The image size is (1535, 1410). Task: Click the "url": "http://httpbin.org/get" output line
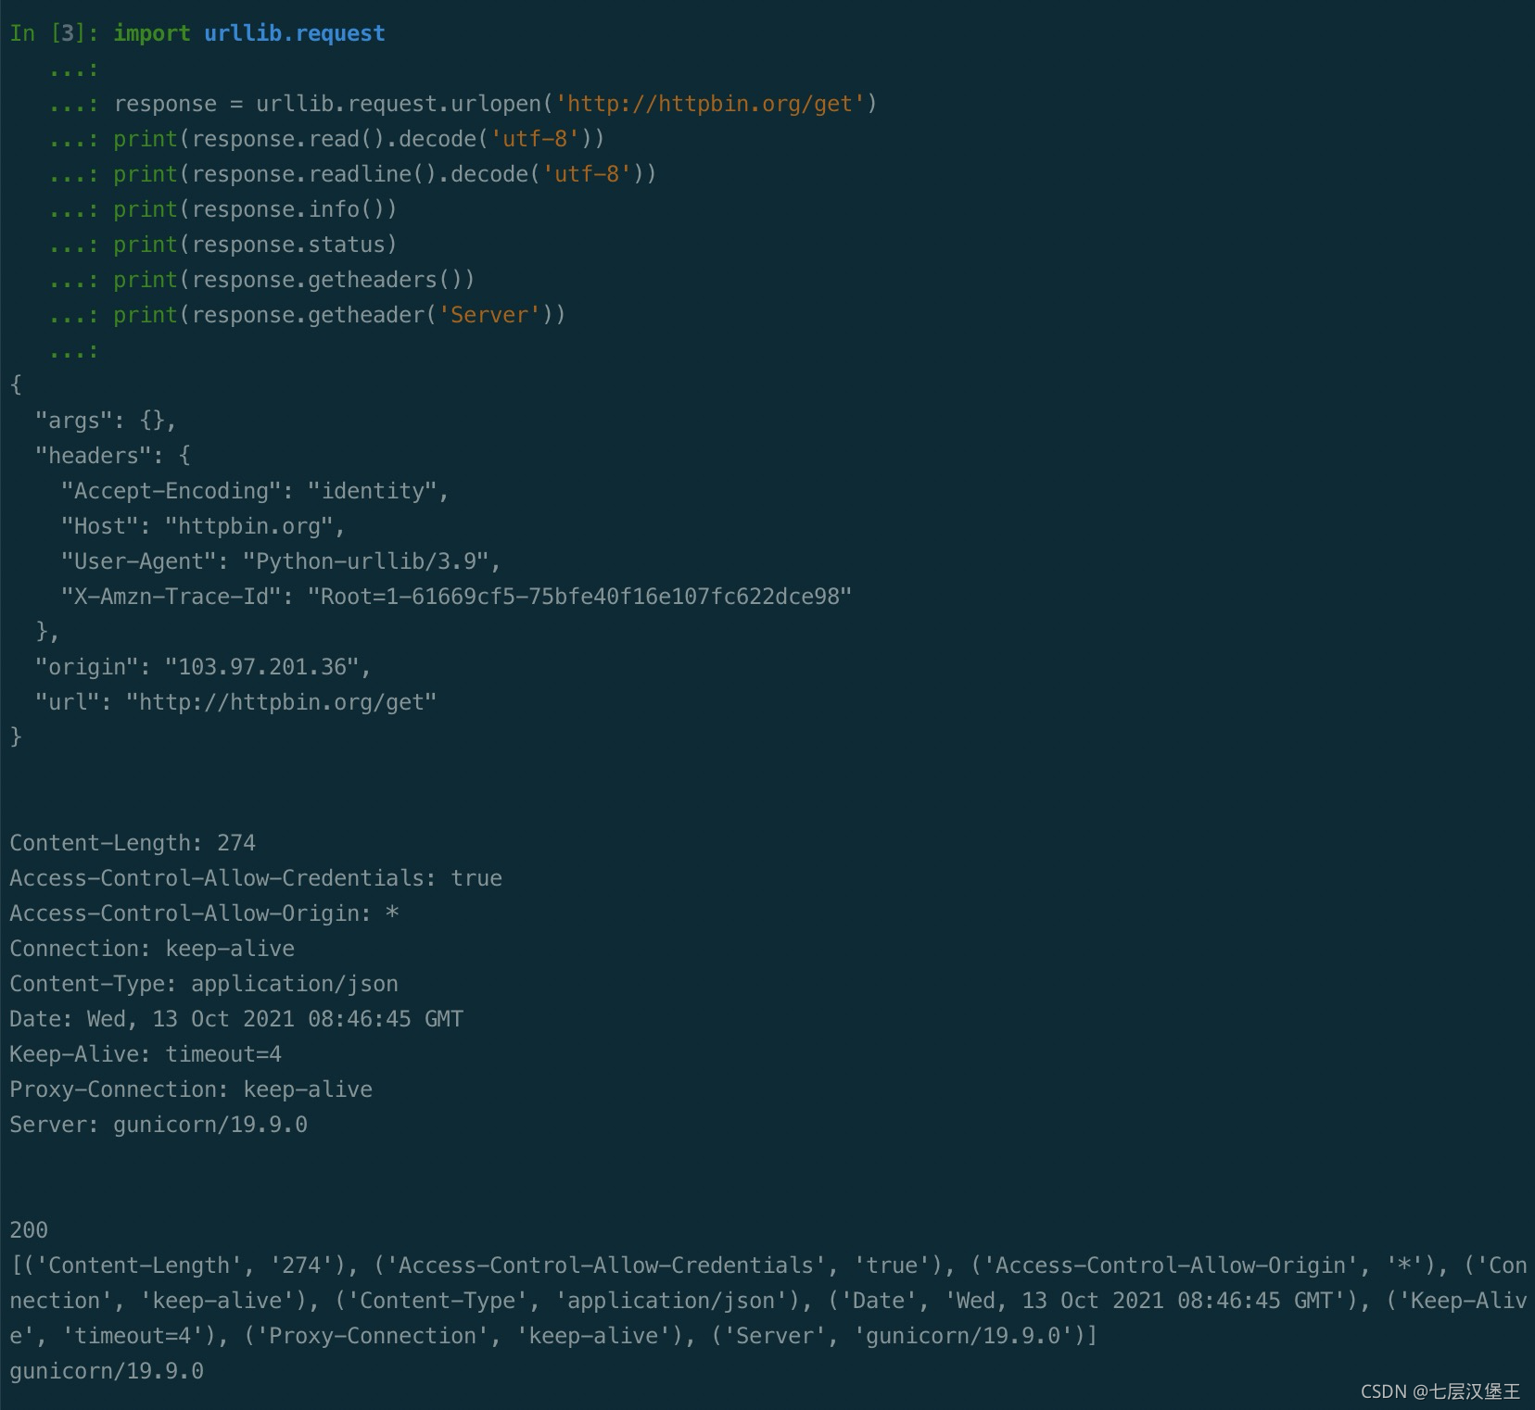(235, 702)
